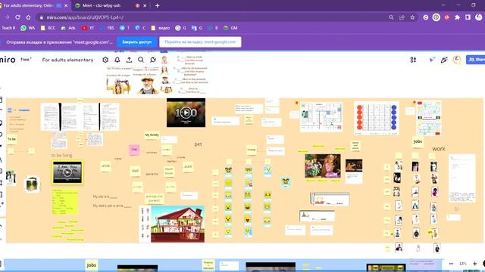
Task: Select the old man with hat image
Action: pyautogui.click(x=148, y=85)
